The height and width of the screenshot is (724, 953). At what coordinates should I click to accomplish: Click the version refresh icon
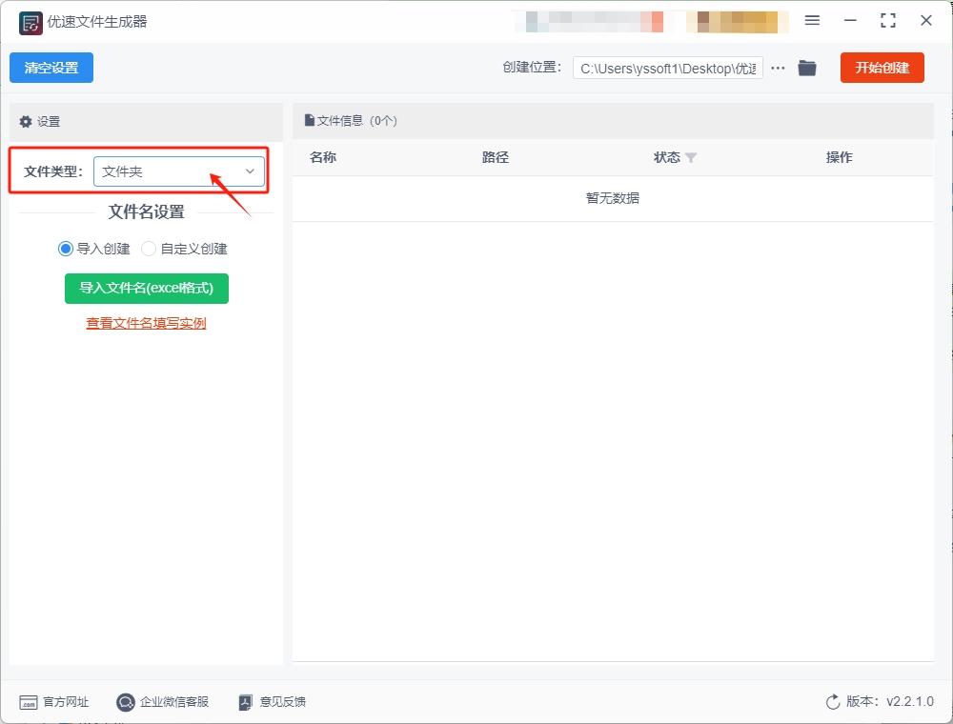833,702
